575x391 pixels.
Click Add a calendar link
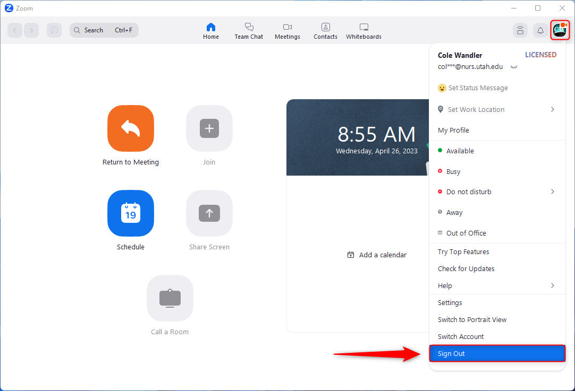pos(377,255)
